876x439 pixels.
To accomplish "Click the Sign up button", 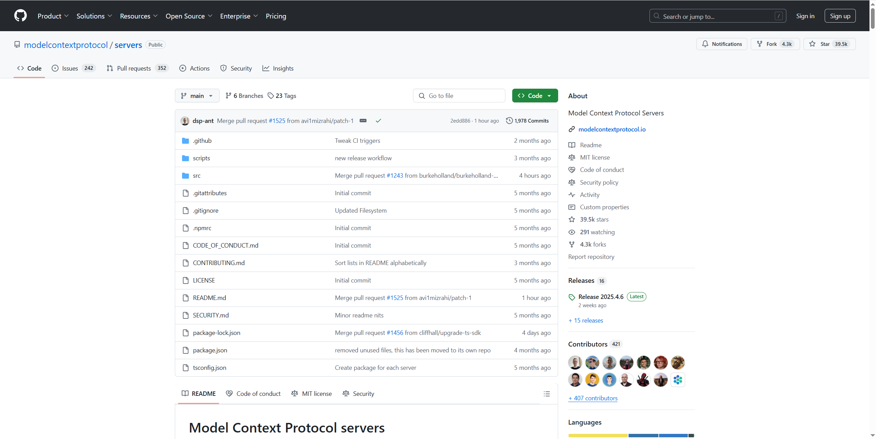I will (840, 16).
